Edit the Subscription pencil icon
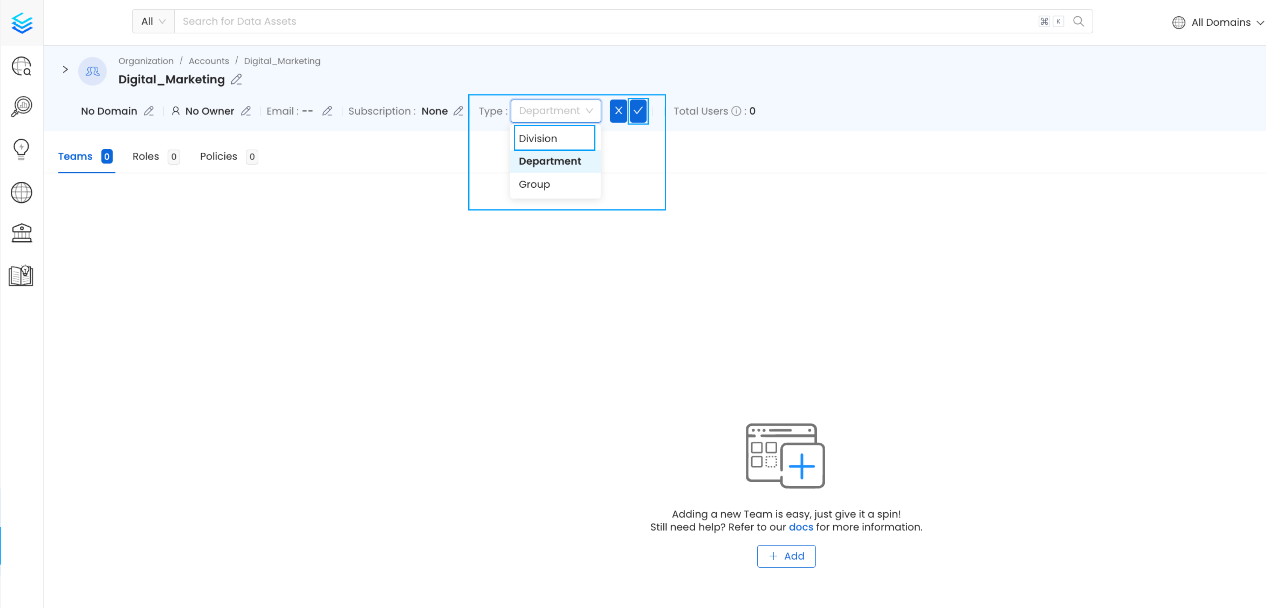The height and width of the screenshot is (608, 1266). pos(458,111)
